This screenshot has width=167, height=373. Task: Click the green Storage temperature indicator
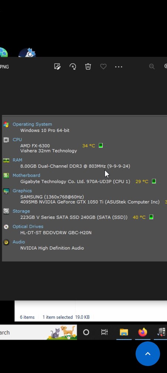pos(151,217)
